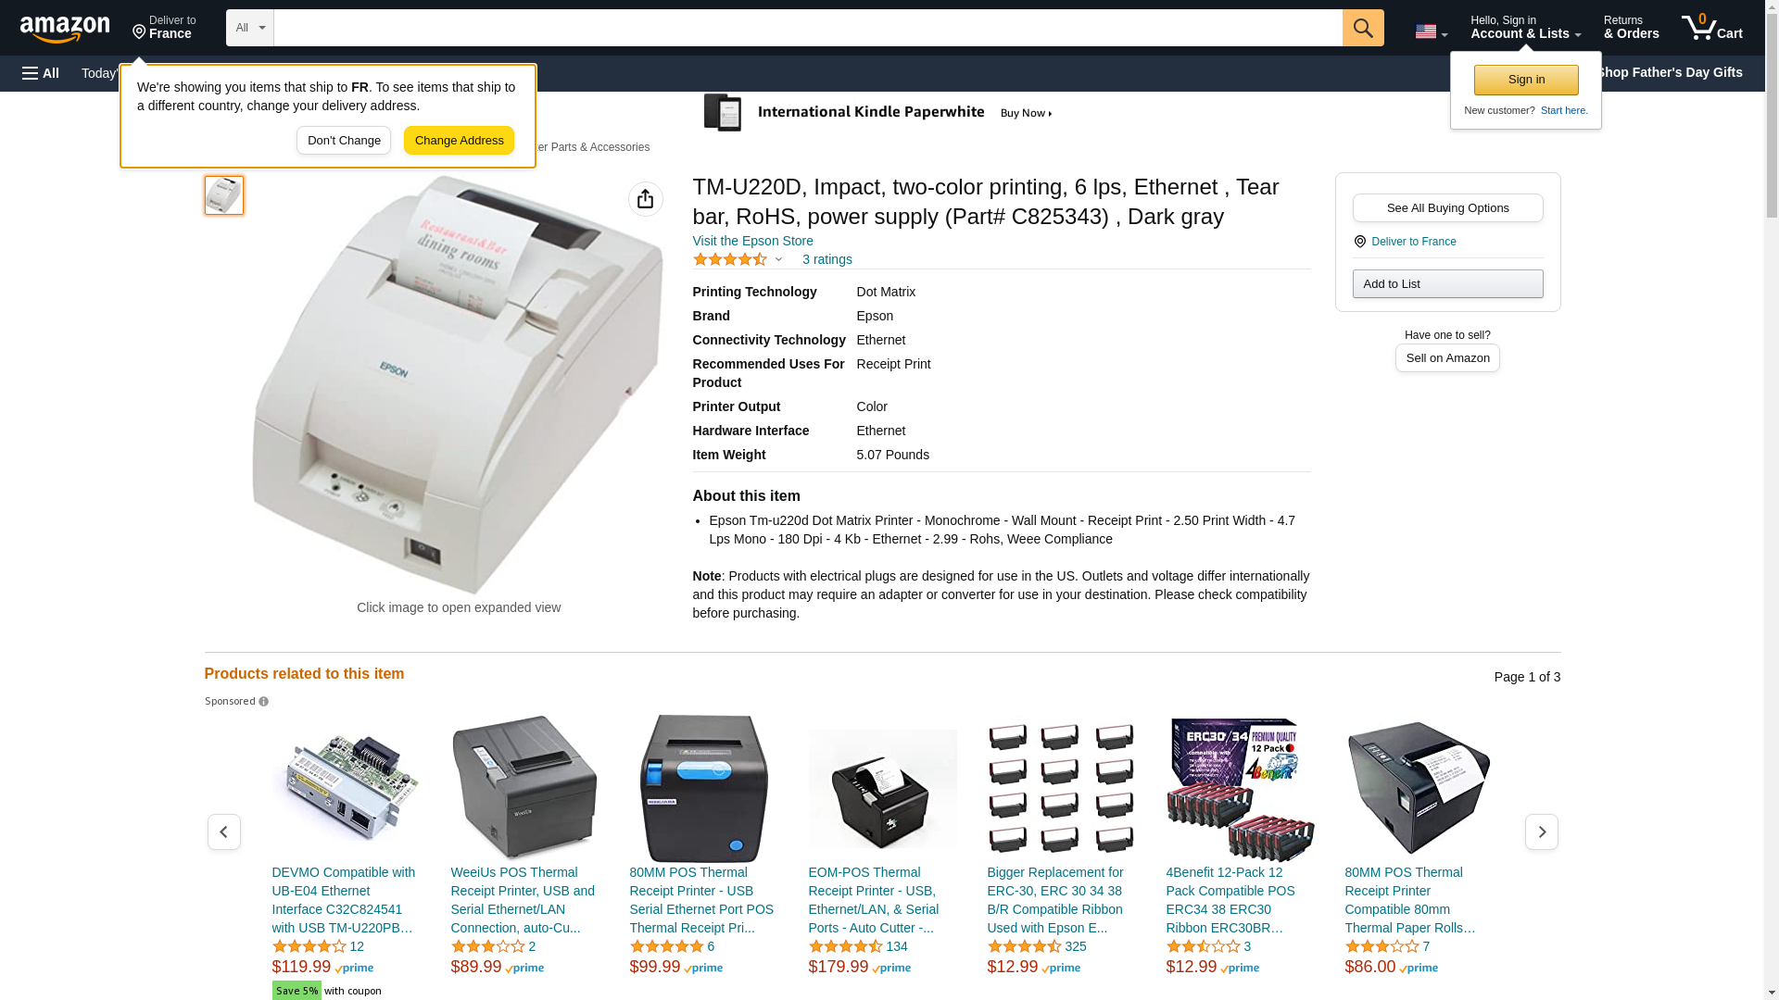This screenshot has height=1000, width=1779.
Task: Click the Change Address button
Action: coord(459,141)
